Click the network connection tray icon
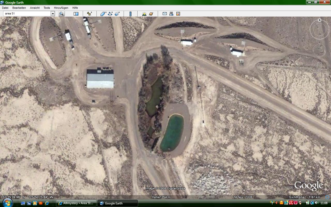The image size is (331, 207). pyautogui.click(x=312, y=203)
